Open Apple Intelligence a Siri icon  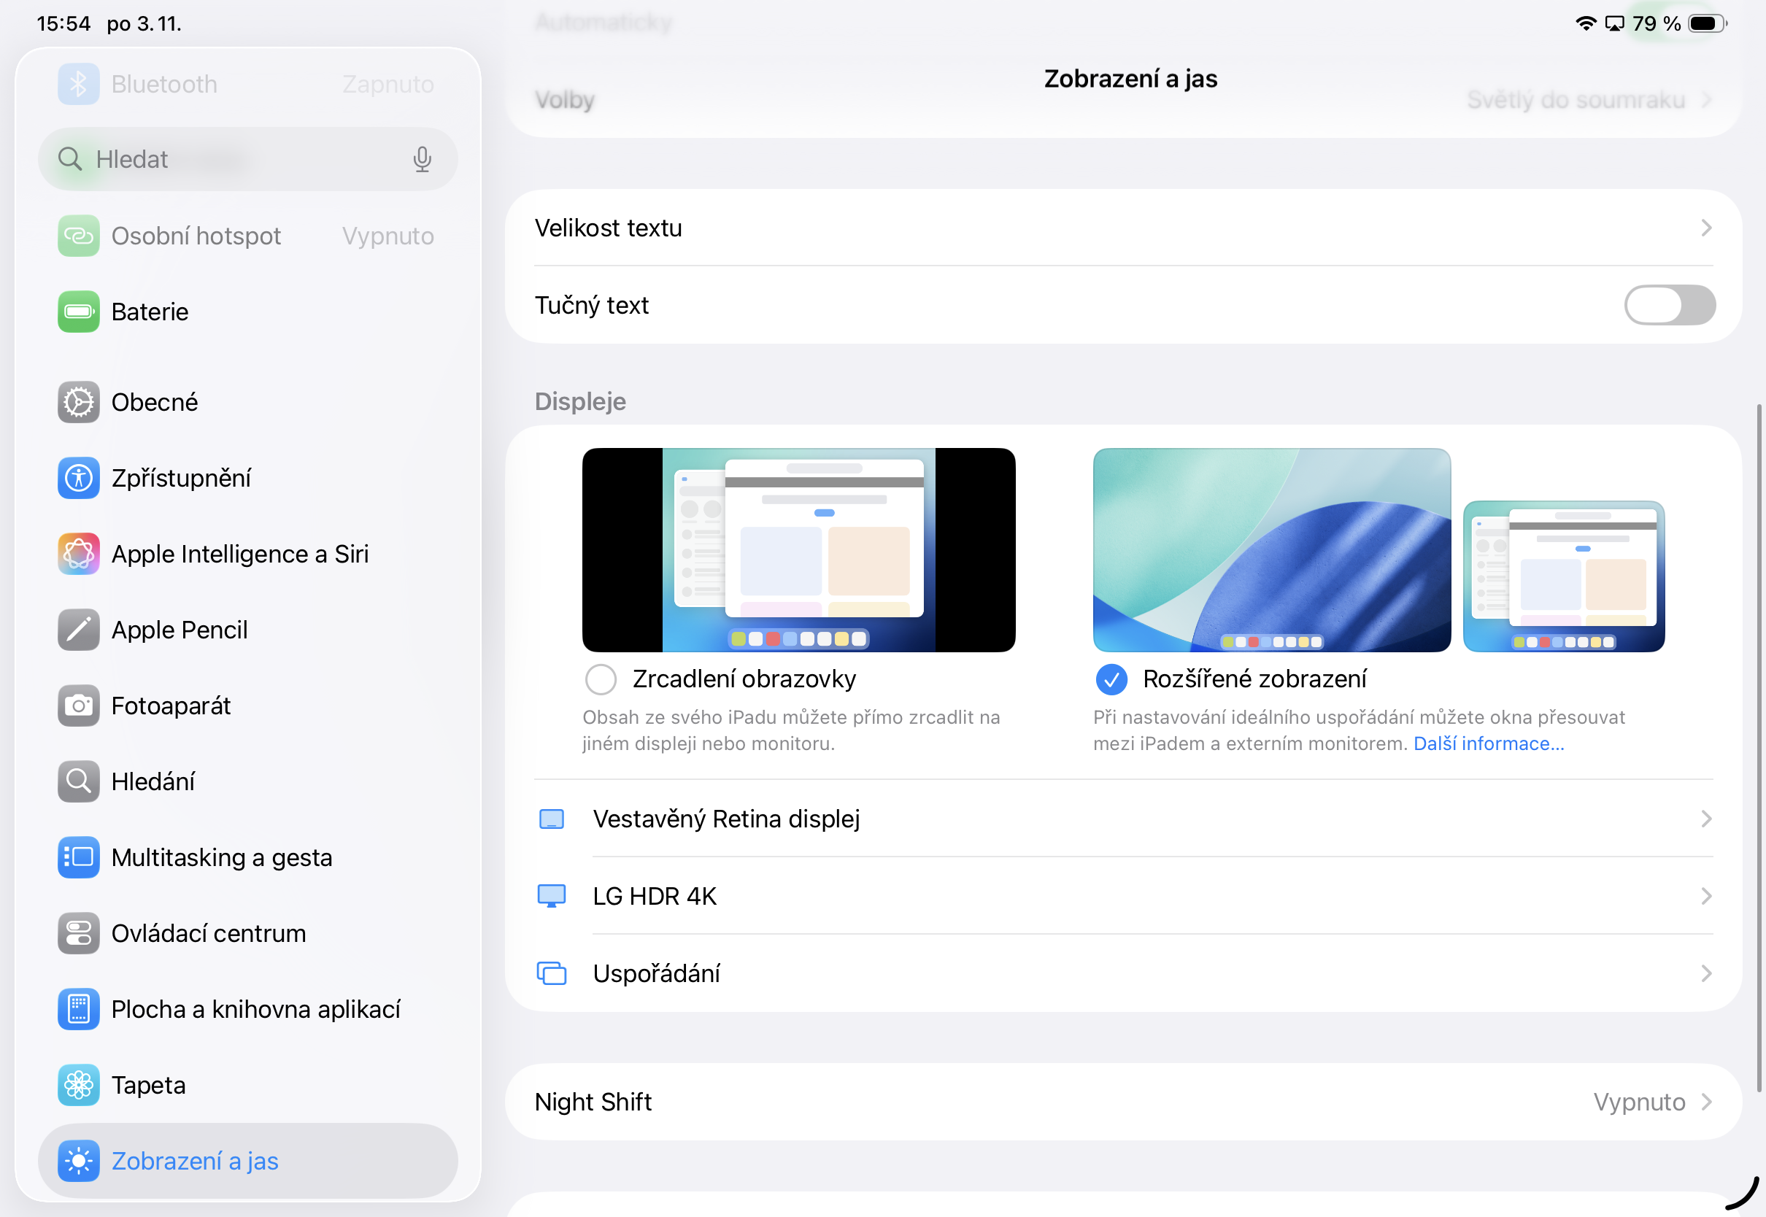(x=79, y=555)
